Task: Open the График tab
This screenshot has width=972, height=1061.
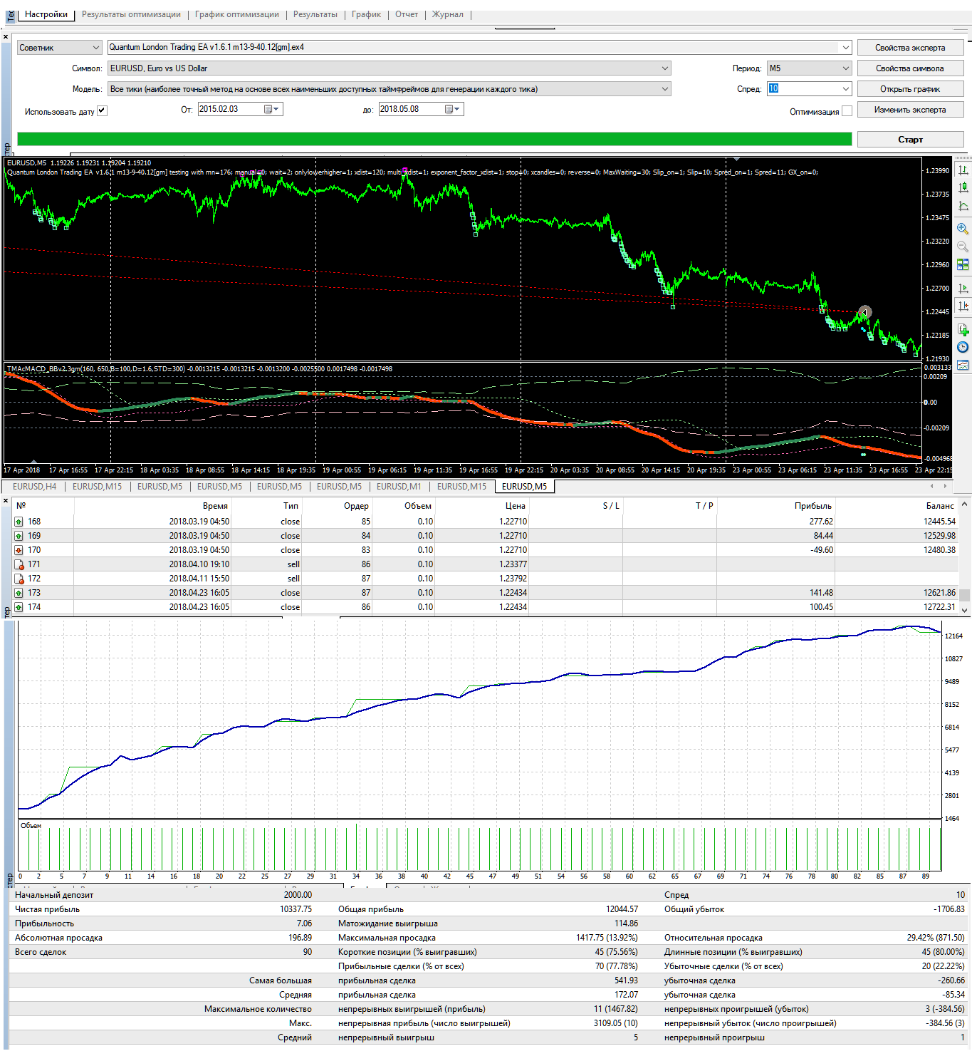Action: pos(366,14)
